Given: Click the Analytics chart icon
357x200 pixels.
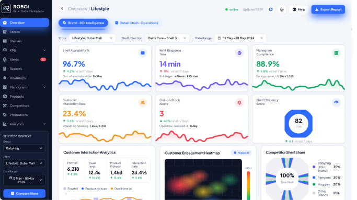Looking at the screenshot, I should 5,124.
